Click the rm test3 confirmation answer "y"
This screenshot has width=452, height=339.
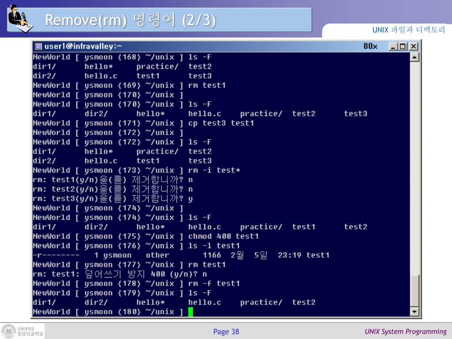(190, 199)
